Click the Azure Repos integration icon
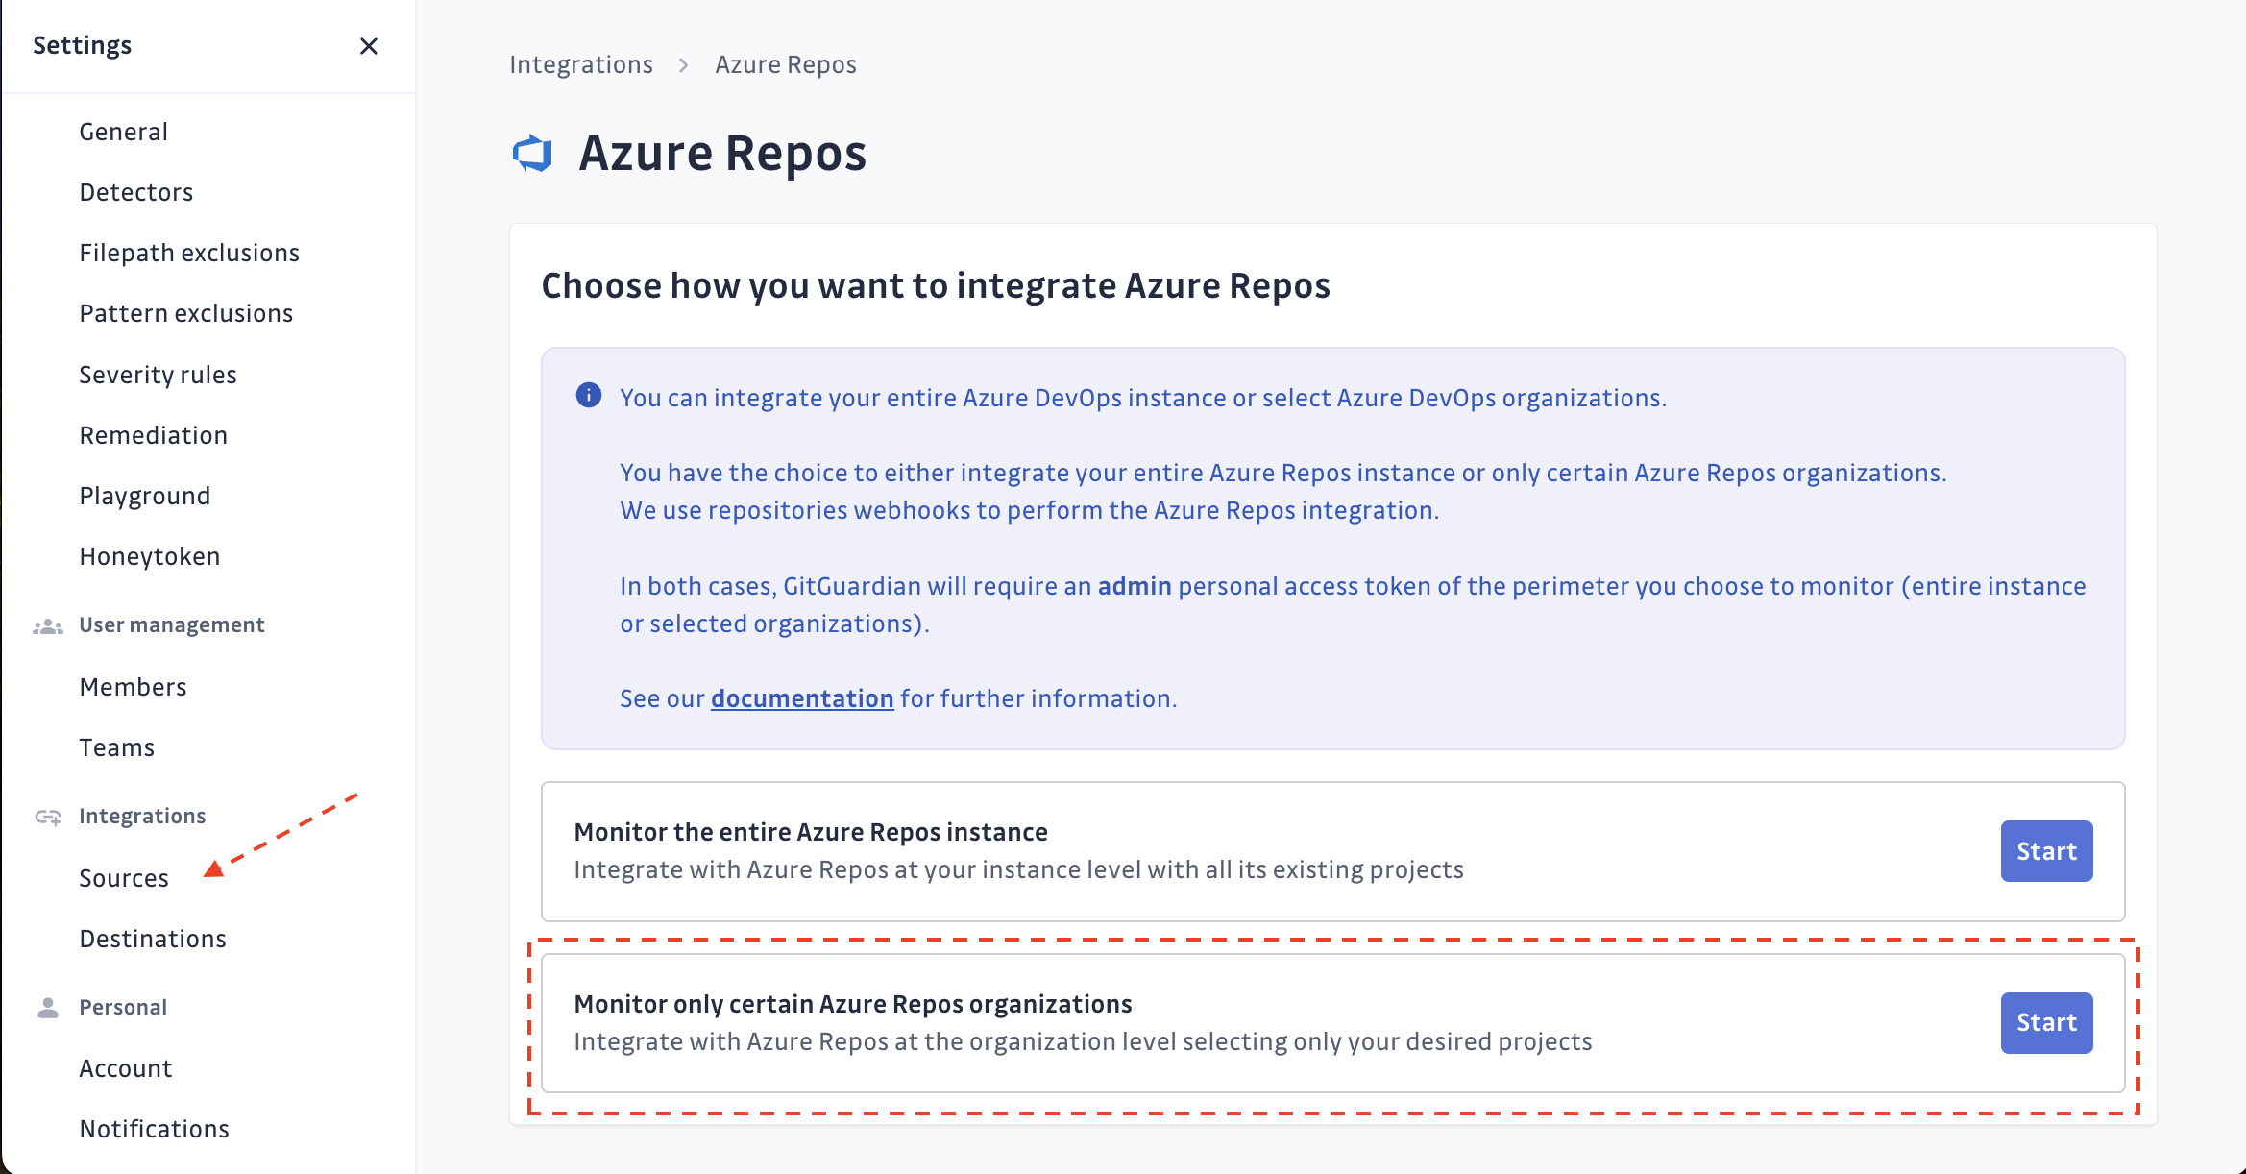The image size is (2246, 1174). pyautogui.click(x=532, y=153)
